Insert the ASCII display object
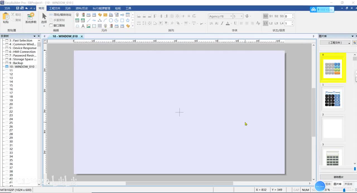 (83, 20)
